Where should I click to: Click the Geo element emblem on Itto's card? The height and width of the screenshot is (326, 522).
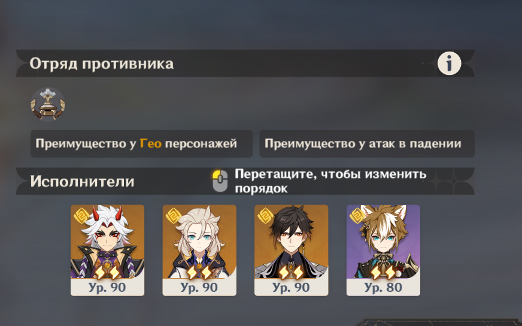(81, 216)
